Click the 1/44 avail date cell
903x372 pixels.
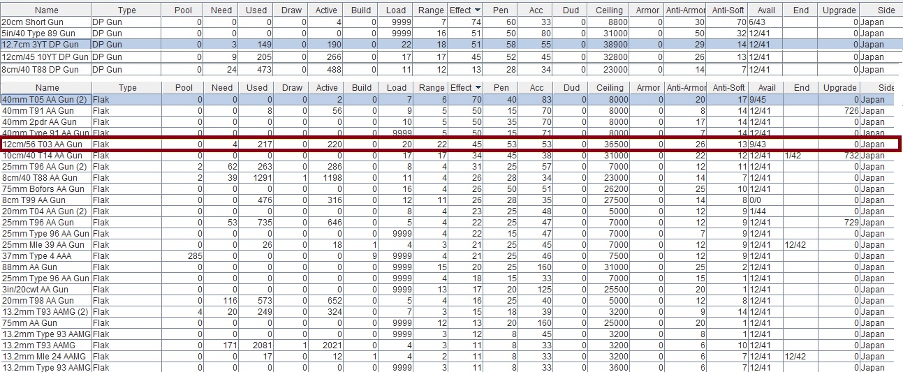tap(767, 211)
